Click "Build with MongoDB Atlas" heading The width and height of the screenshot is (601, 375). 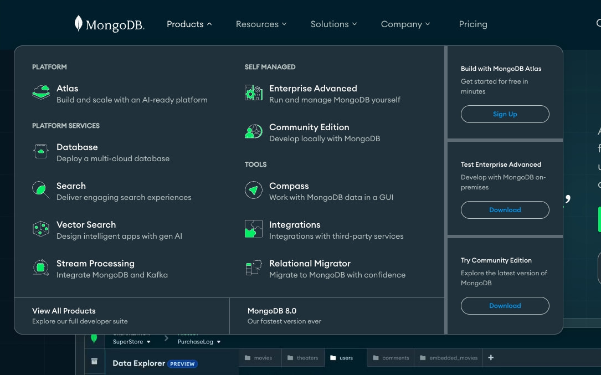(x=501, y=69)
